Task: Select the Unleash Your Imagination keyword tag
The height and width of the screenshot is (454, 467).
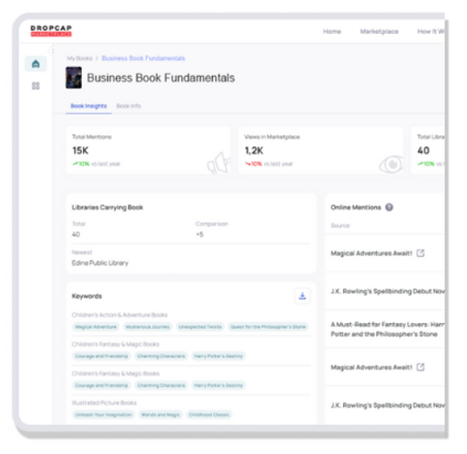Action: 104,415
